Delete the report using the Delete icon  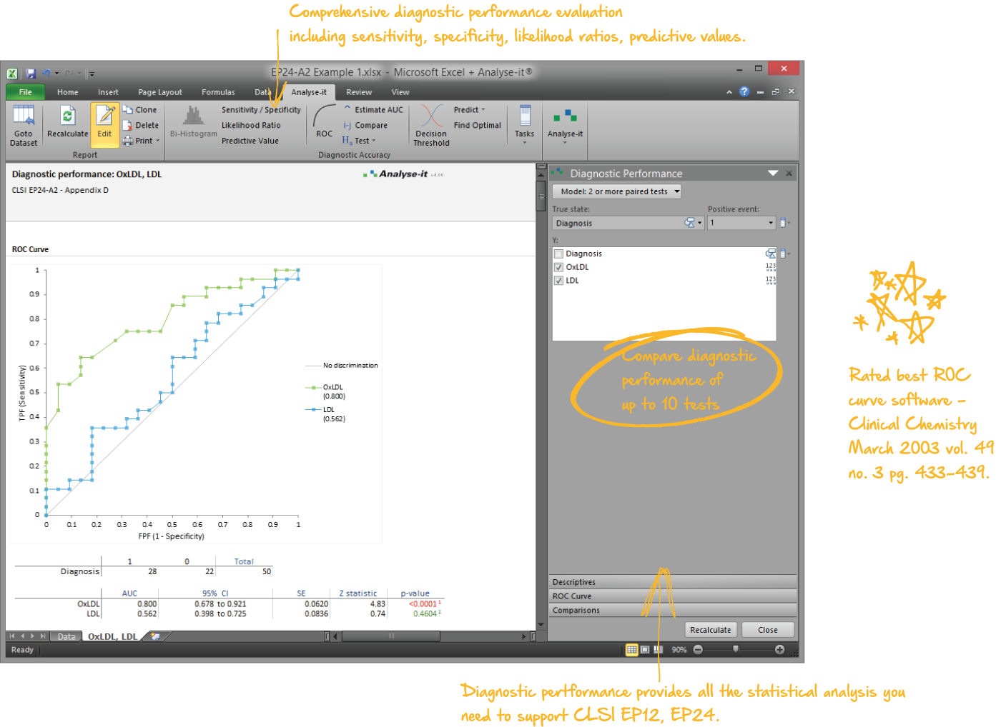point(128,125)
